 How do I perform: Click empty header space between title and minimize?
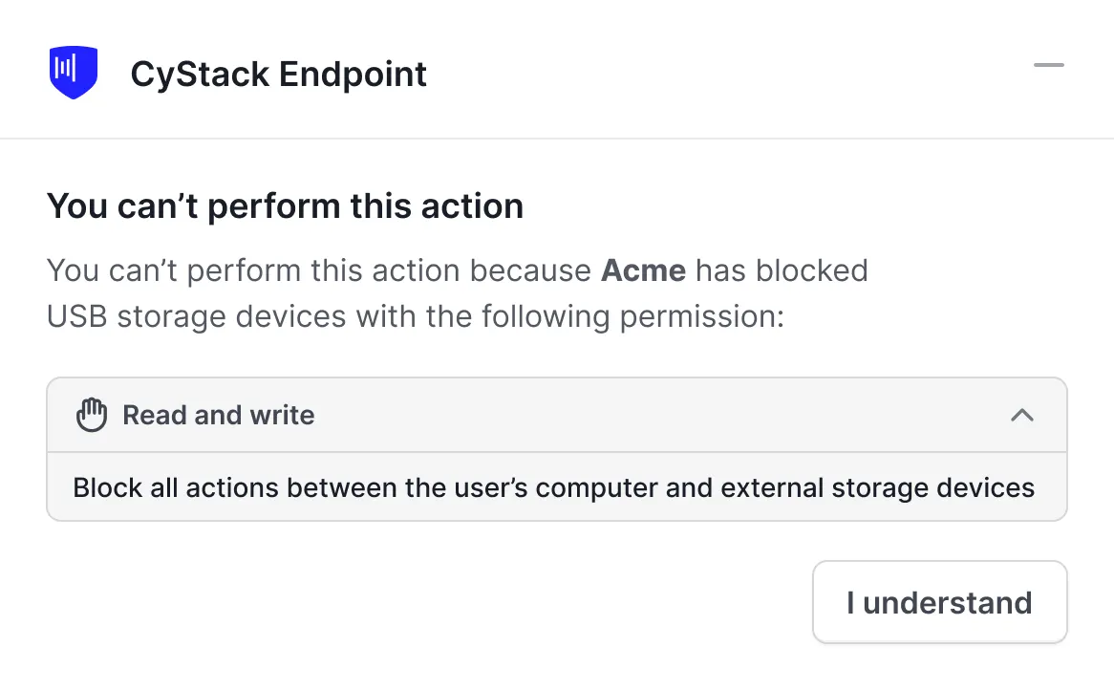[x=726, y=73]
